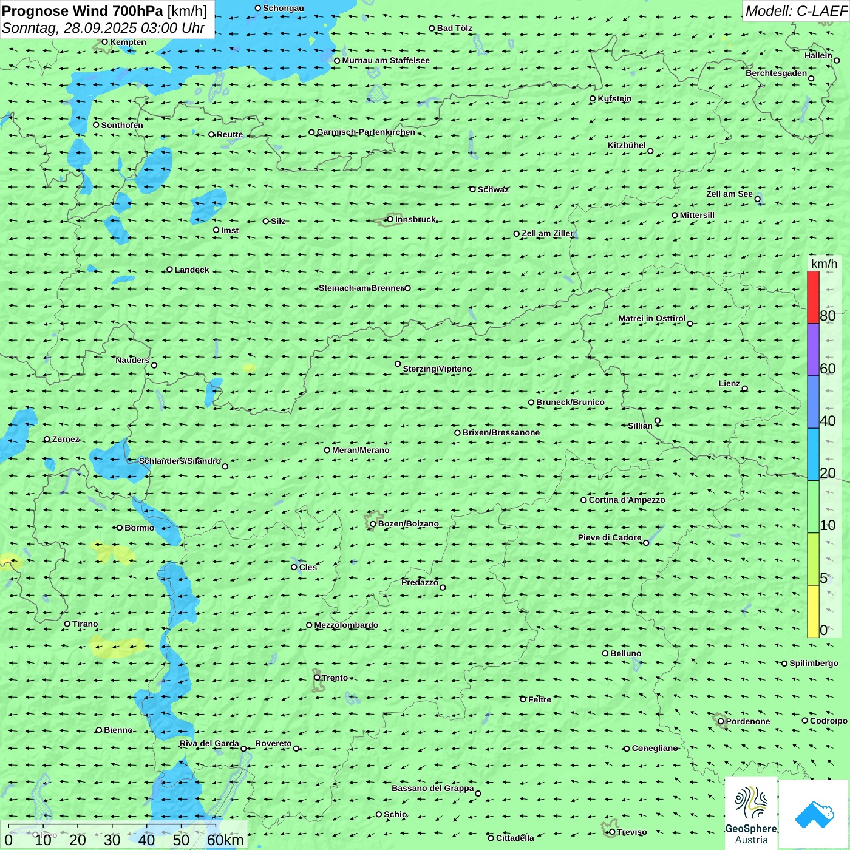850x850 pixels.
Task: Click the '30' scale bar tick label
Action: [x=112, y=840]
